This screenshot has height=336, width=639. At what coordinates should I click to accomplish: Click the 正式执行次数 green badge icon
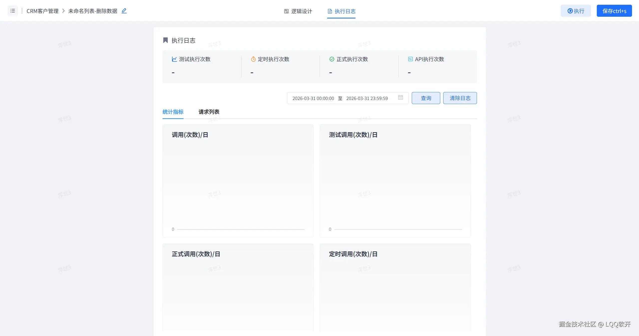(x=332, y=59)
